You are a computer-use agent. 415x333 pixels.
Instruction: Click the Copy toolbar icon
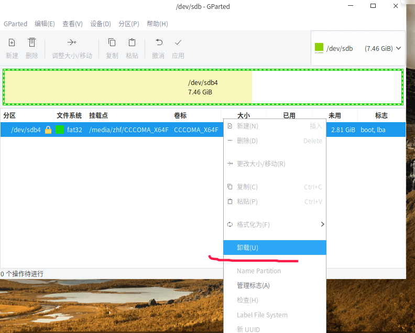point(112,43)
